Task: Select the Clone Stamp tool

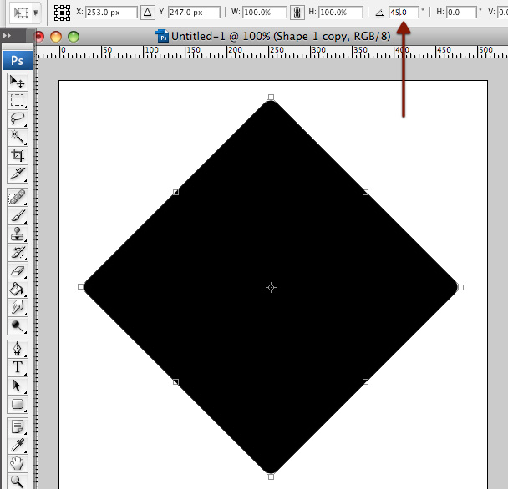Action: pyautogui.click(x=18, y=234)
